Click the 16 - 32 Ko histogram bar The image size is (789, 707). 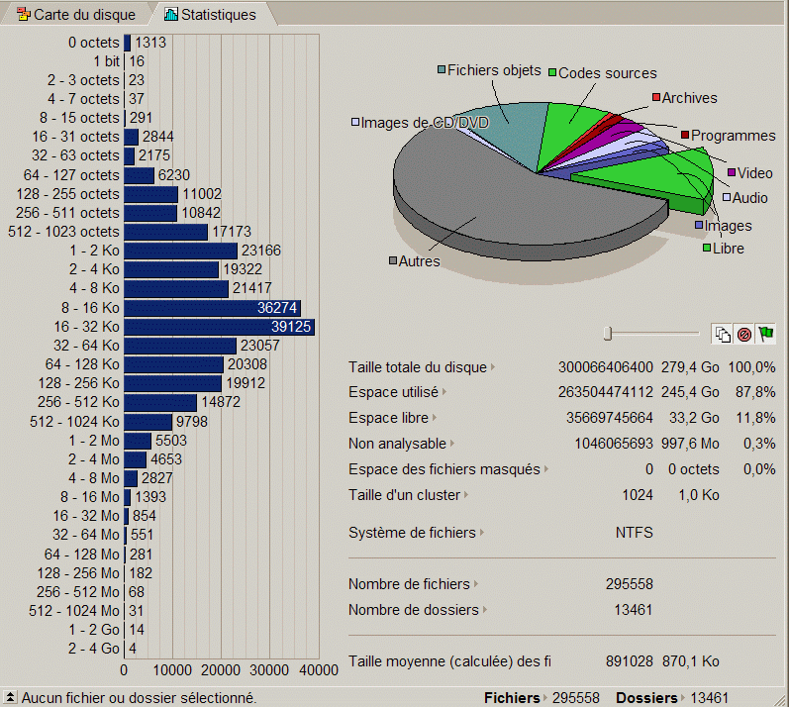[219, 327]
